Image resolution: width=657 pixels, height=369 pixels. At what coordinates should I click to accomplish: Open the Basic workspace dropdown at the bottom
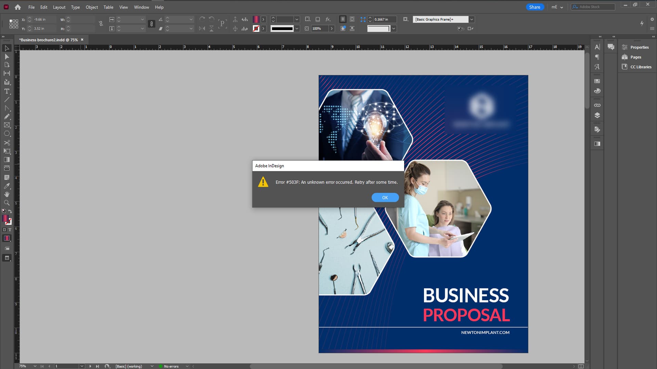(x=152, y=366)
